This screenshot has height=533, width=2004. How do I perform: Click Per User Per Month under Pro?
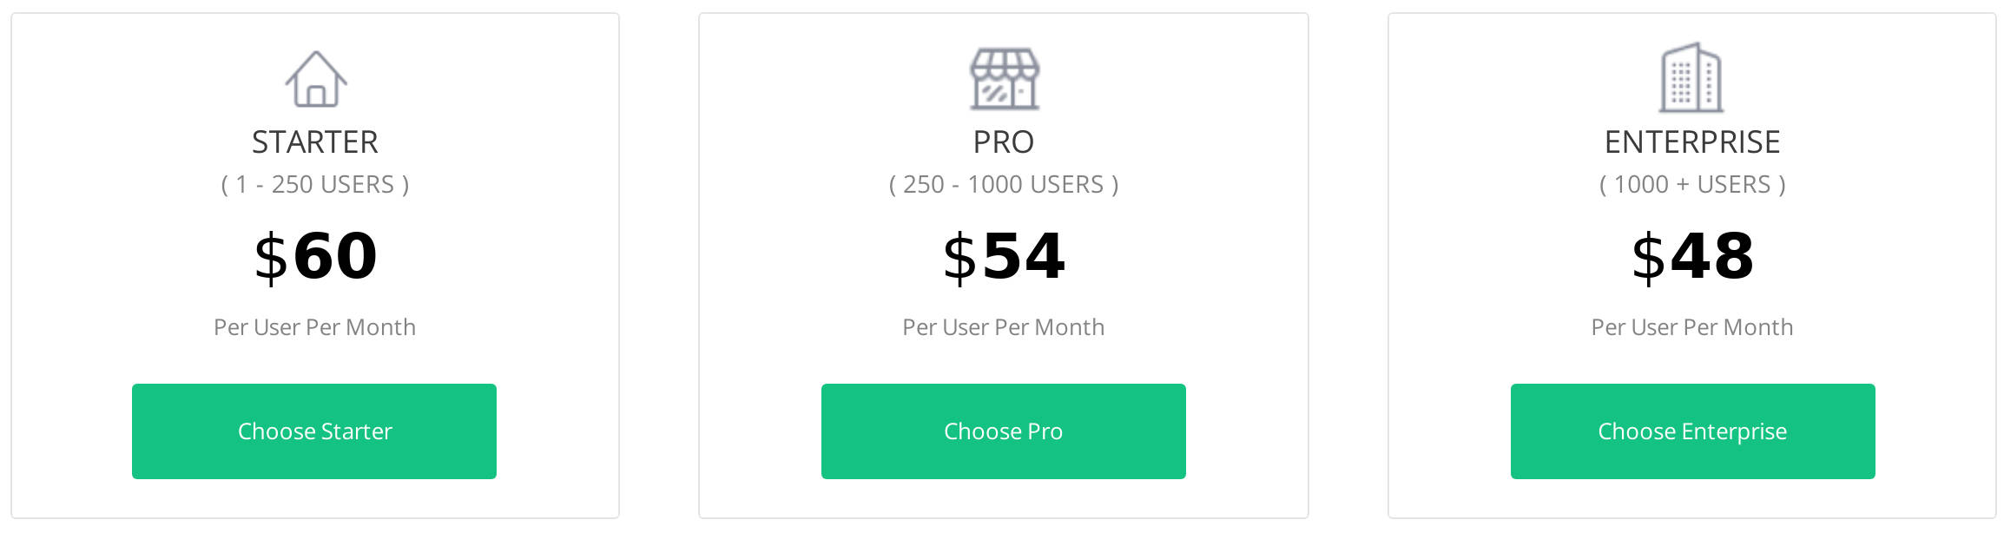pos(1003,328)
